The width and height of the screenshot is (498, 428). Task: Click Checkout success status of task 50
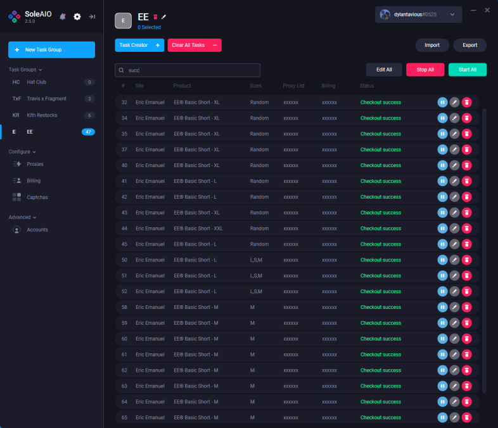pyautogui.click(x=381, y=260)
